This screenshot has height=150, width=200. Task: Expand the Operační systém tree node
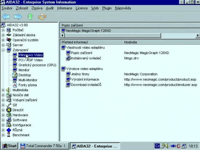coord(3,40)
